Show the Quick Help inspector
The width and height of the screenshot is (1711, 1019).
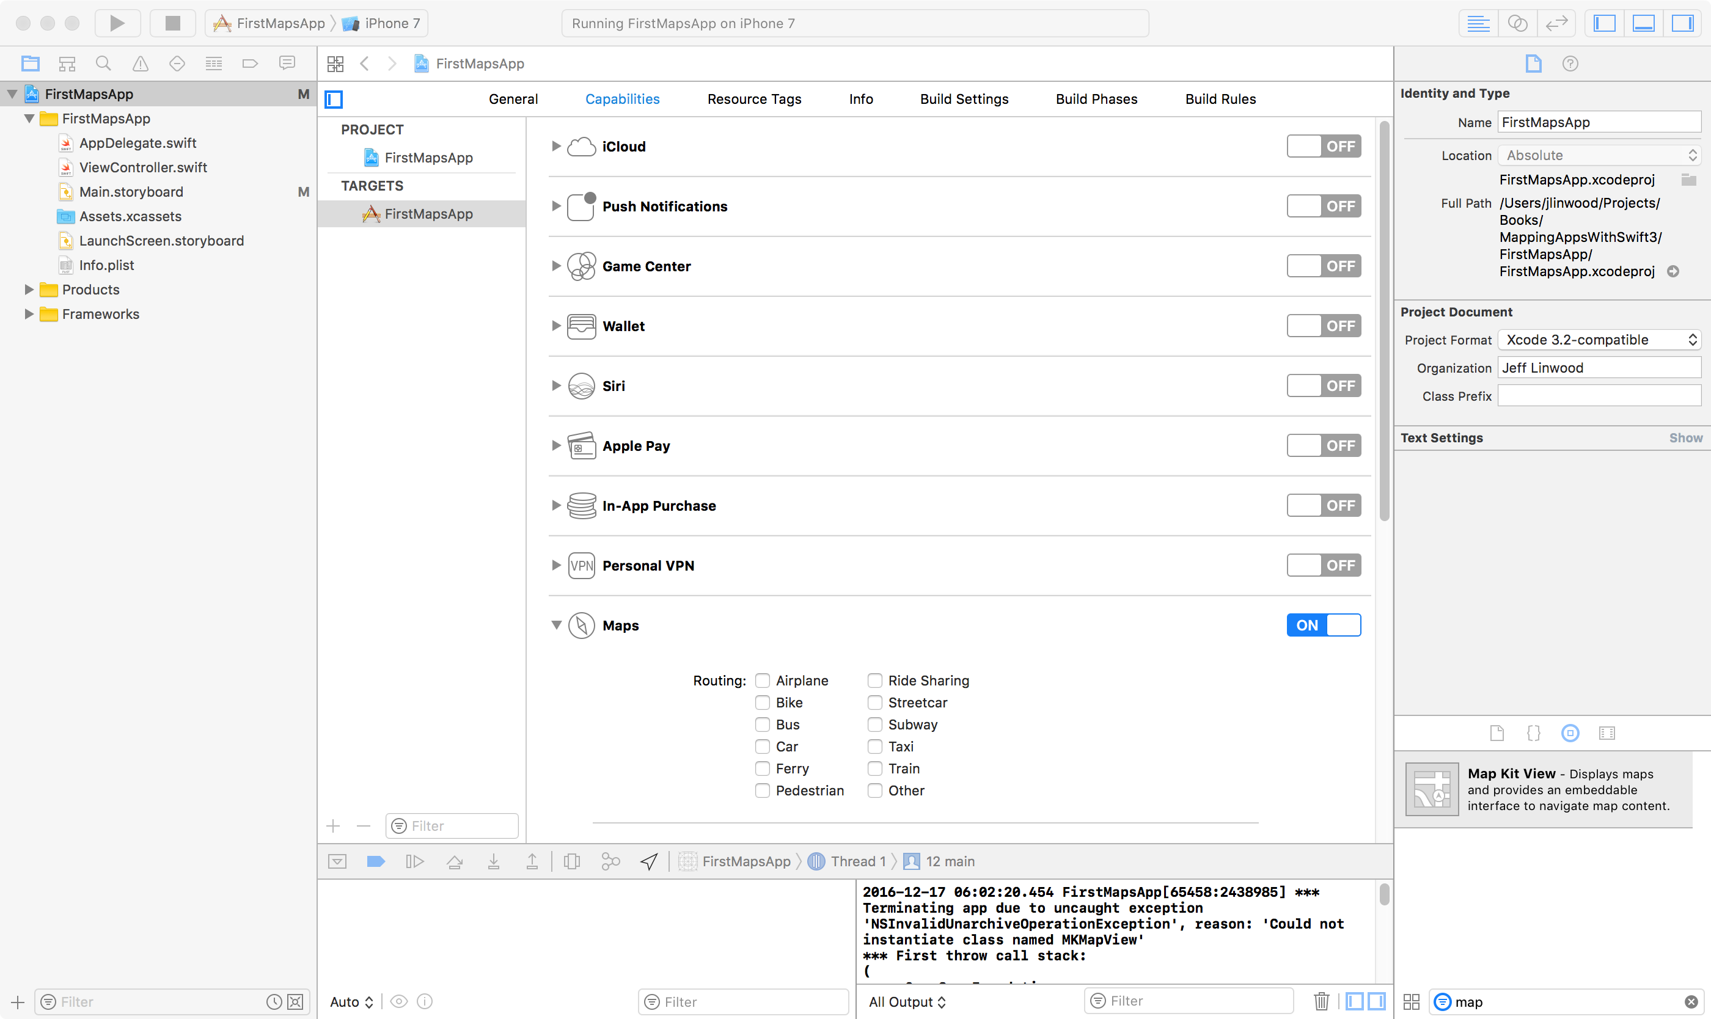tap(1569, 63)
